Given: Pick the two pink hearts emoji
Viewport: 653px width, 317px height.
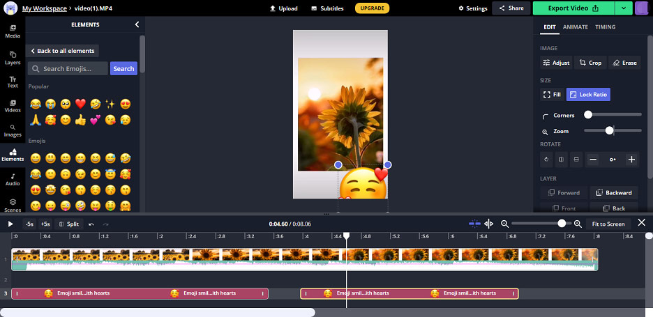Looking at the screenshot, I should click(96, 120).
